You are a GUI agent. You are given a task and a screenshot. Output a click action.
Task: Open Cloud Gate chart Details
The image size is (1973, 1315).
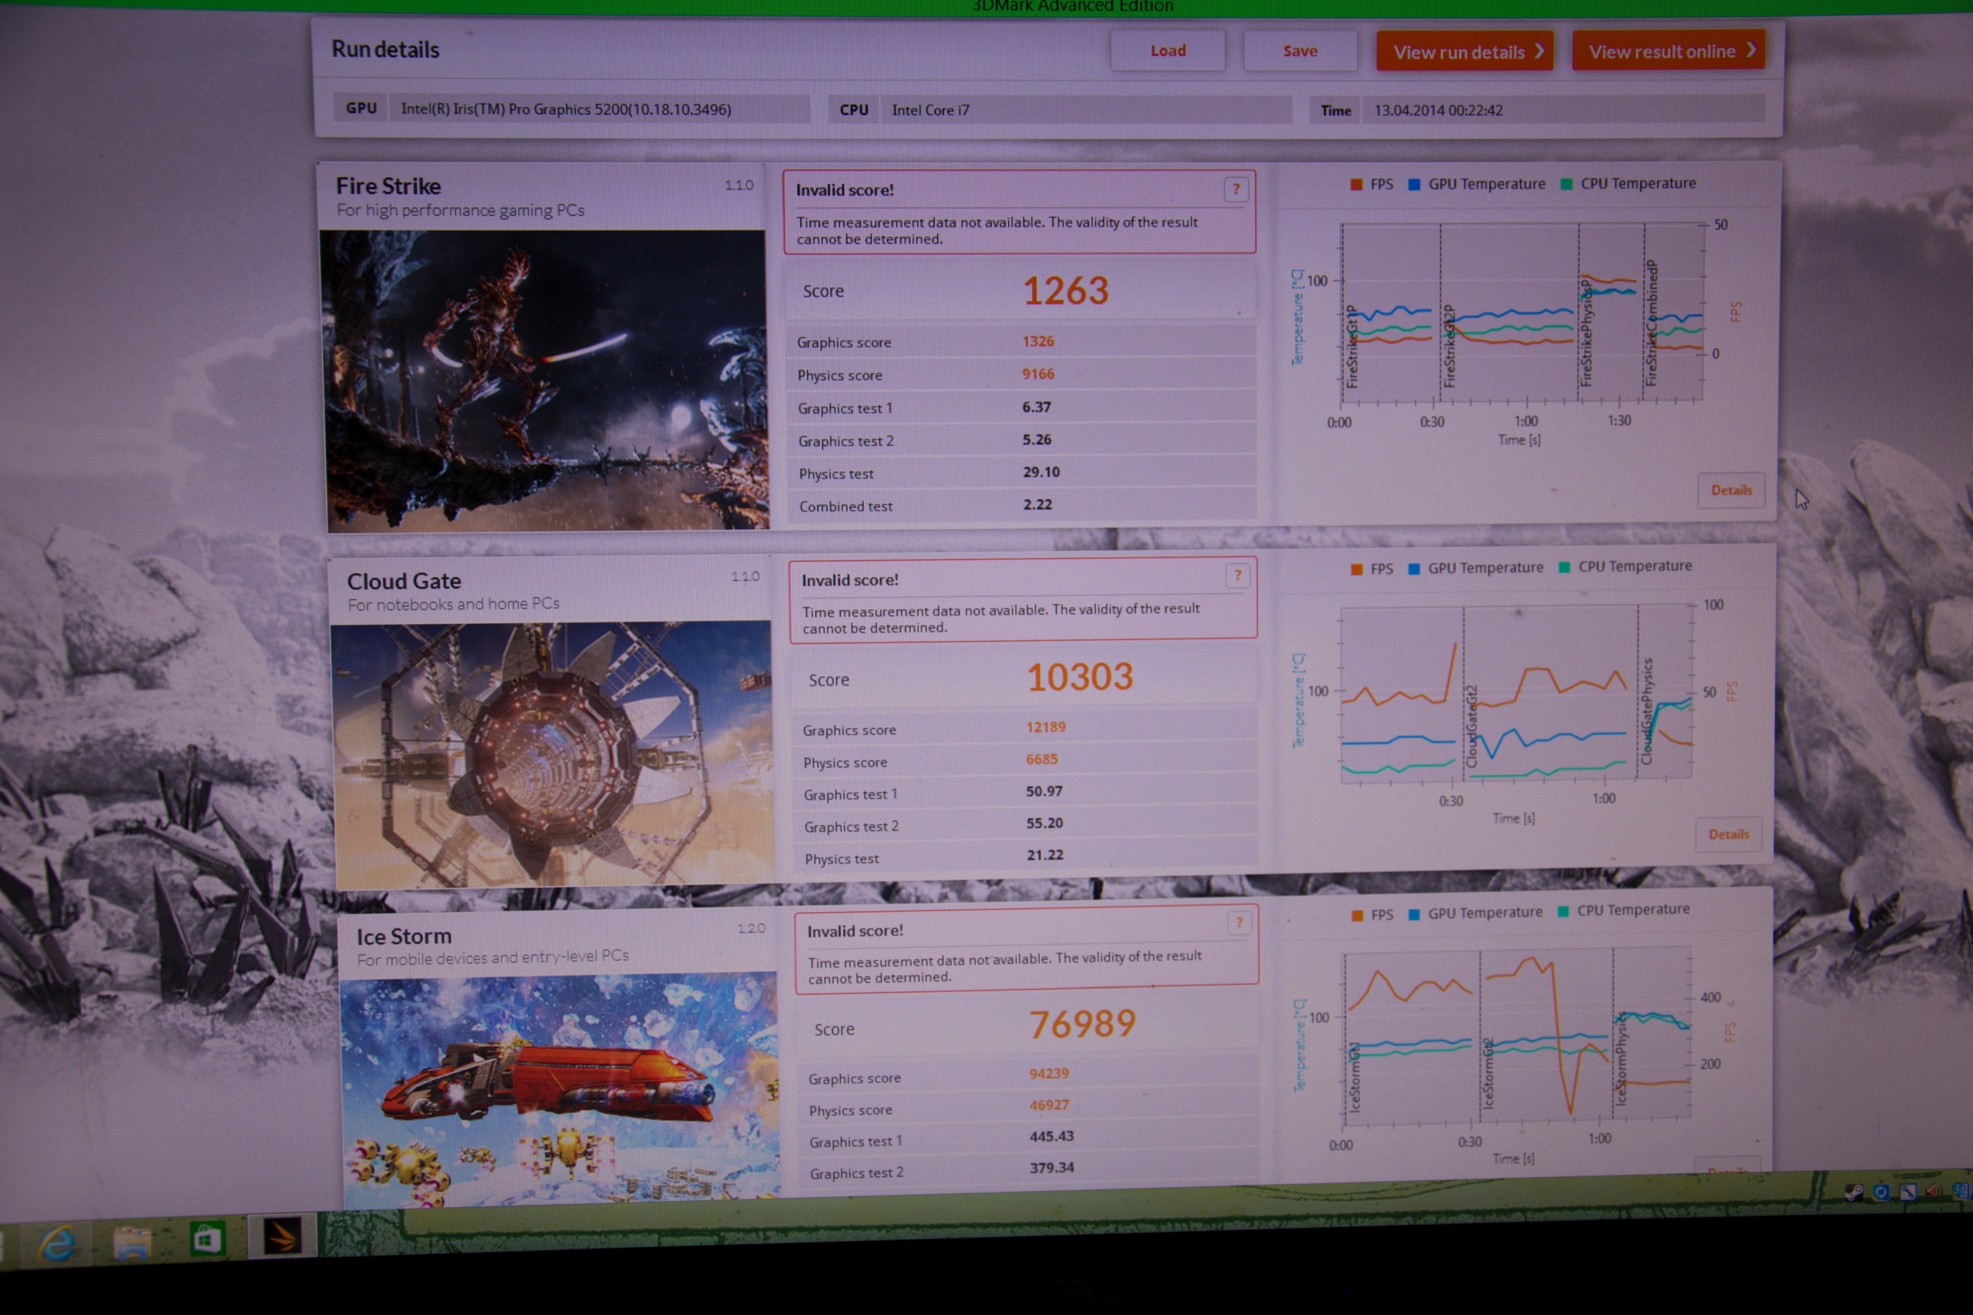click(1728, 834)
